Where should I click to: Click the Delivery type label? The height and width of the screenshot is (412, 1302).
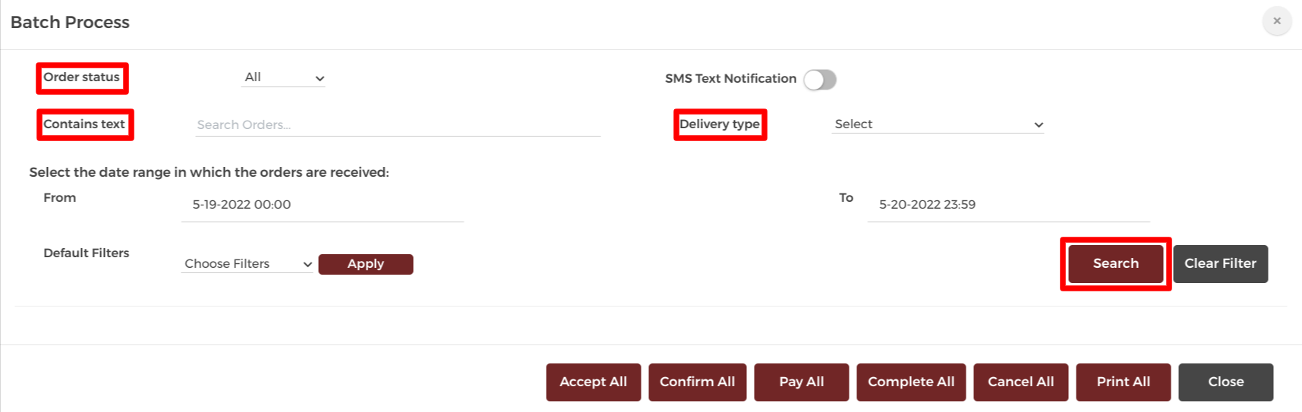720,124
